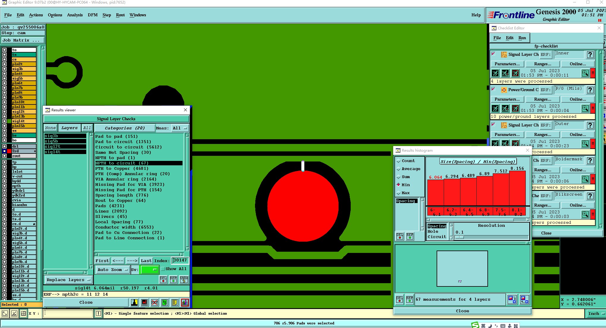Enable the Show All checkbox

163,269
